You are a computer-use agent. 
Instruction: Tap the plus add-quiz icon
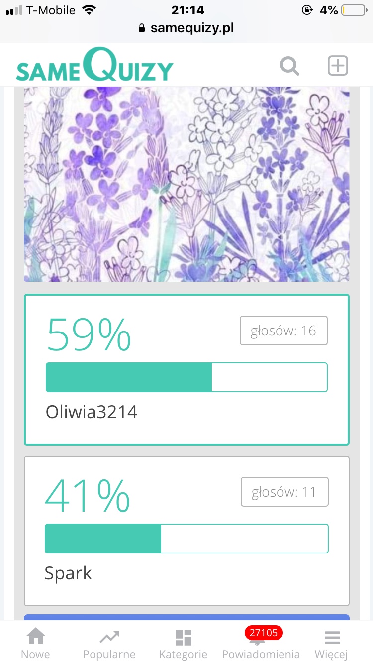[x=338, y=66]
